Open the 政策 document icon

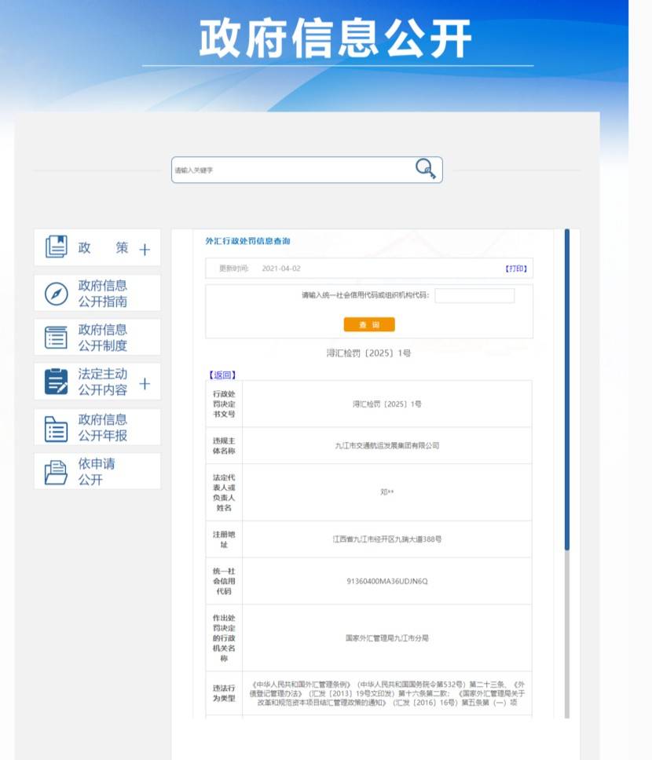pyautogui.click(x=57, y=247)
